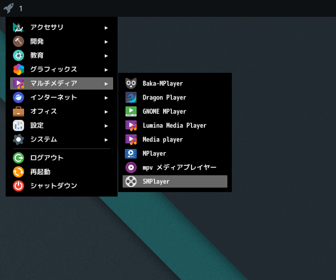The height and width of the screenshot is (280, 336).
Task: Launch the highlighted SMPlayer entry
Action: (x=175, y=181)
